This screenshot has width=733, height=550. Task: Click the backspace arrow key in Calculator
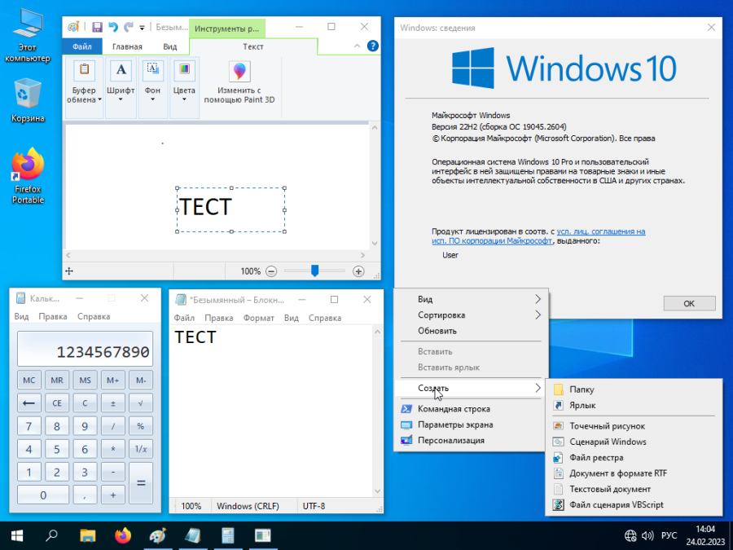pyautogui.click(x=29, y=403)
